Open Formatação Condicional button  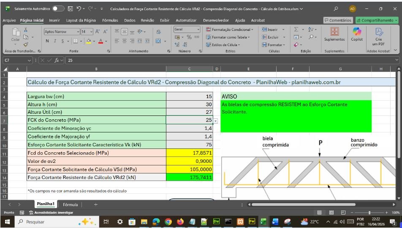[x=230, y=29]
